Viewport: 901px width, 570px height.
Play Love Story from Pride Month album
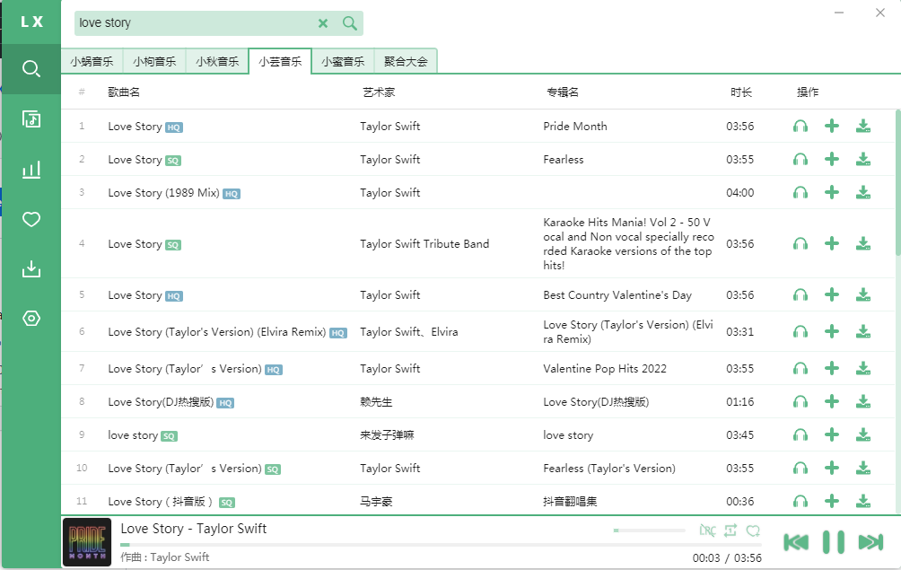point(800,127)
